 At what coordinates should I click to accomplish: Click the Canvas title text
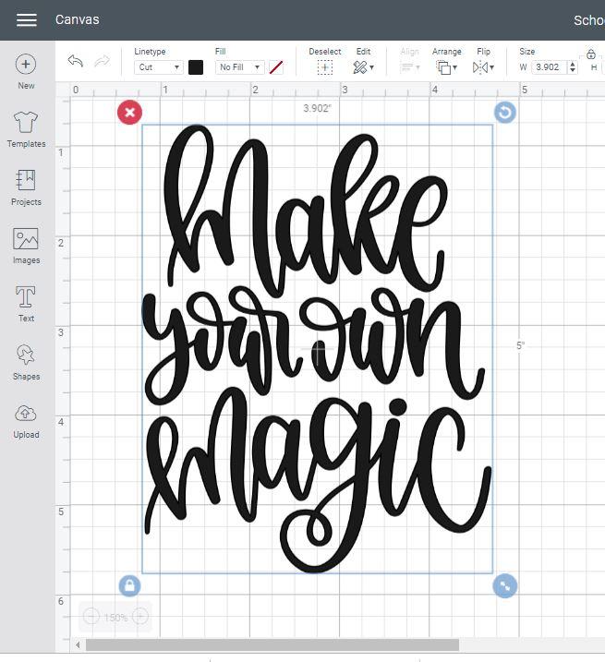click(x=78, y=19)
